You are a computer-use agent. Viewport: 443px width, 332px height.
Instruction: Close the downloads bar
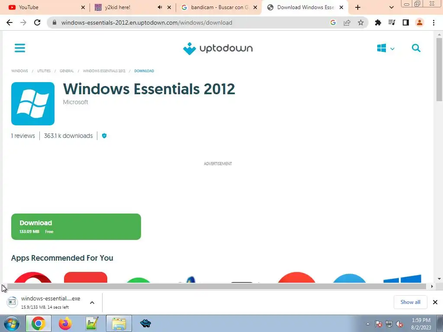(x=435, y=302)
